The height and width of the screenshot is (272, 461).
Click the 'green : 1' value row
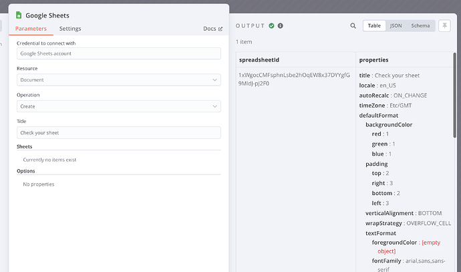383,144
